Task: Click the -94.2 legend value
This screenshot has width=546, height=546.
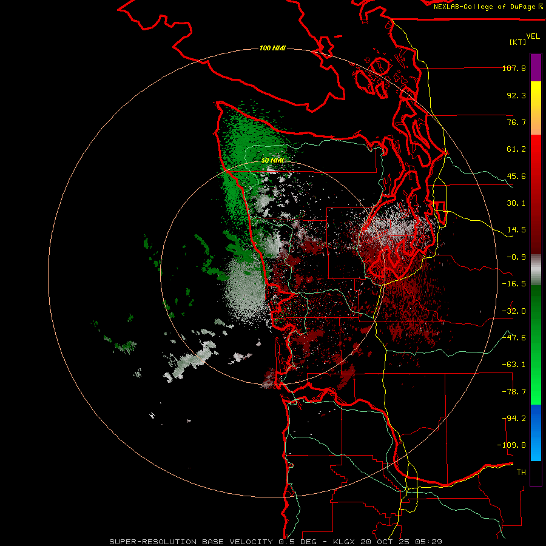Action: pyautogui.click(x=514, y=418)
